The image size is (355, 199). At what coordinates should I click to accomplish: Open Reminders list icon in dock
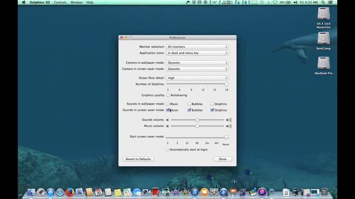(x=108, y=192)
